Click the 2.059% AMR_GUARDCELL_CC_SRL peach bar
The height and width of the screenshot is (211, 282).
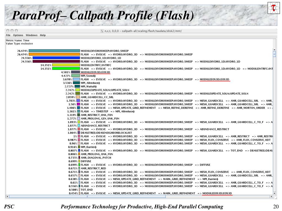point(78,97)
